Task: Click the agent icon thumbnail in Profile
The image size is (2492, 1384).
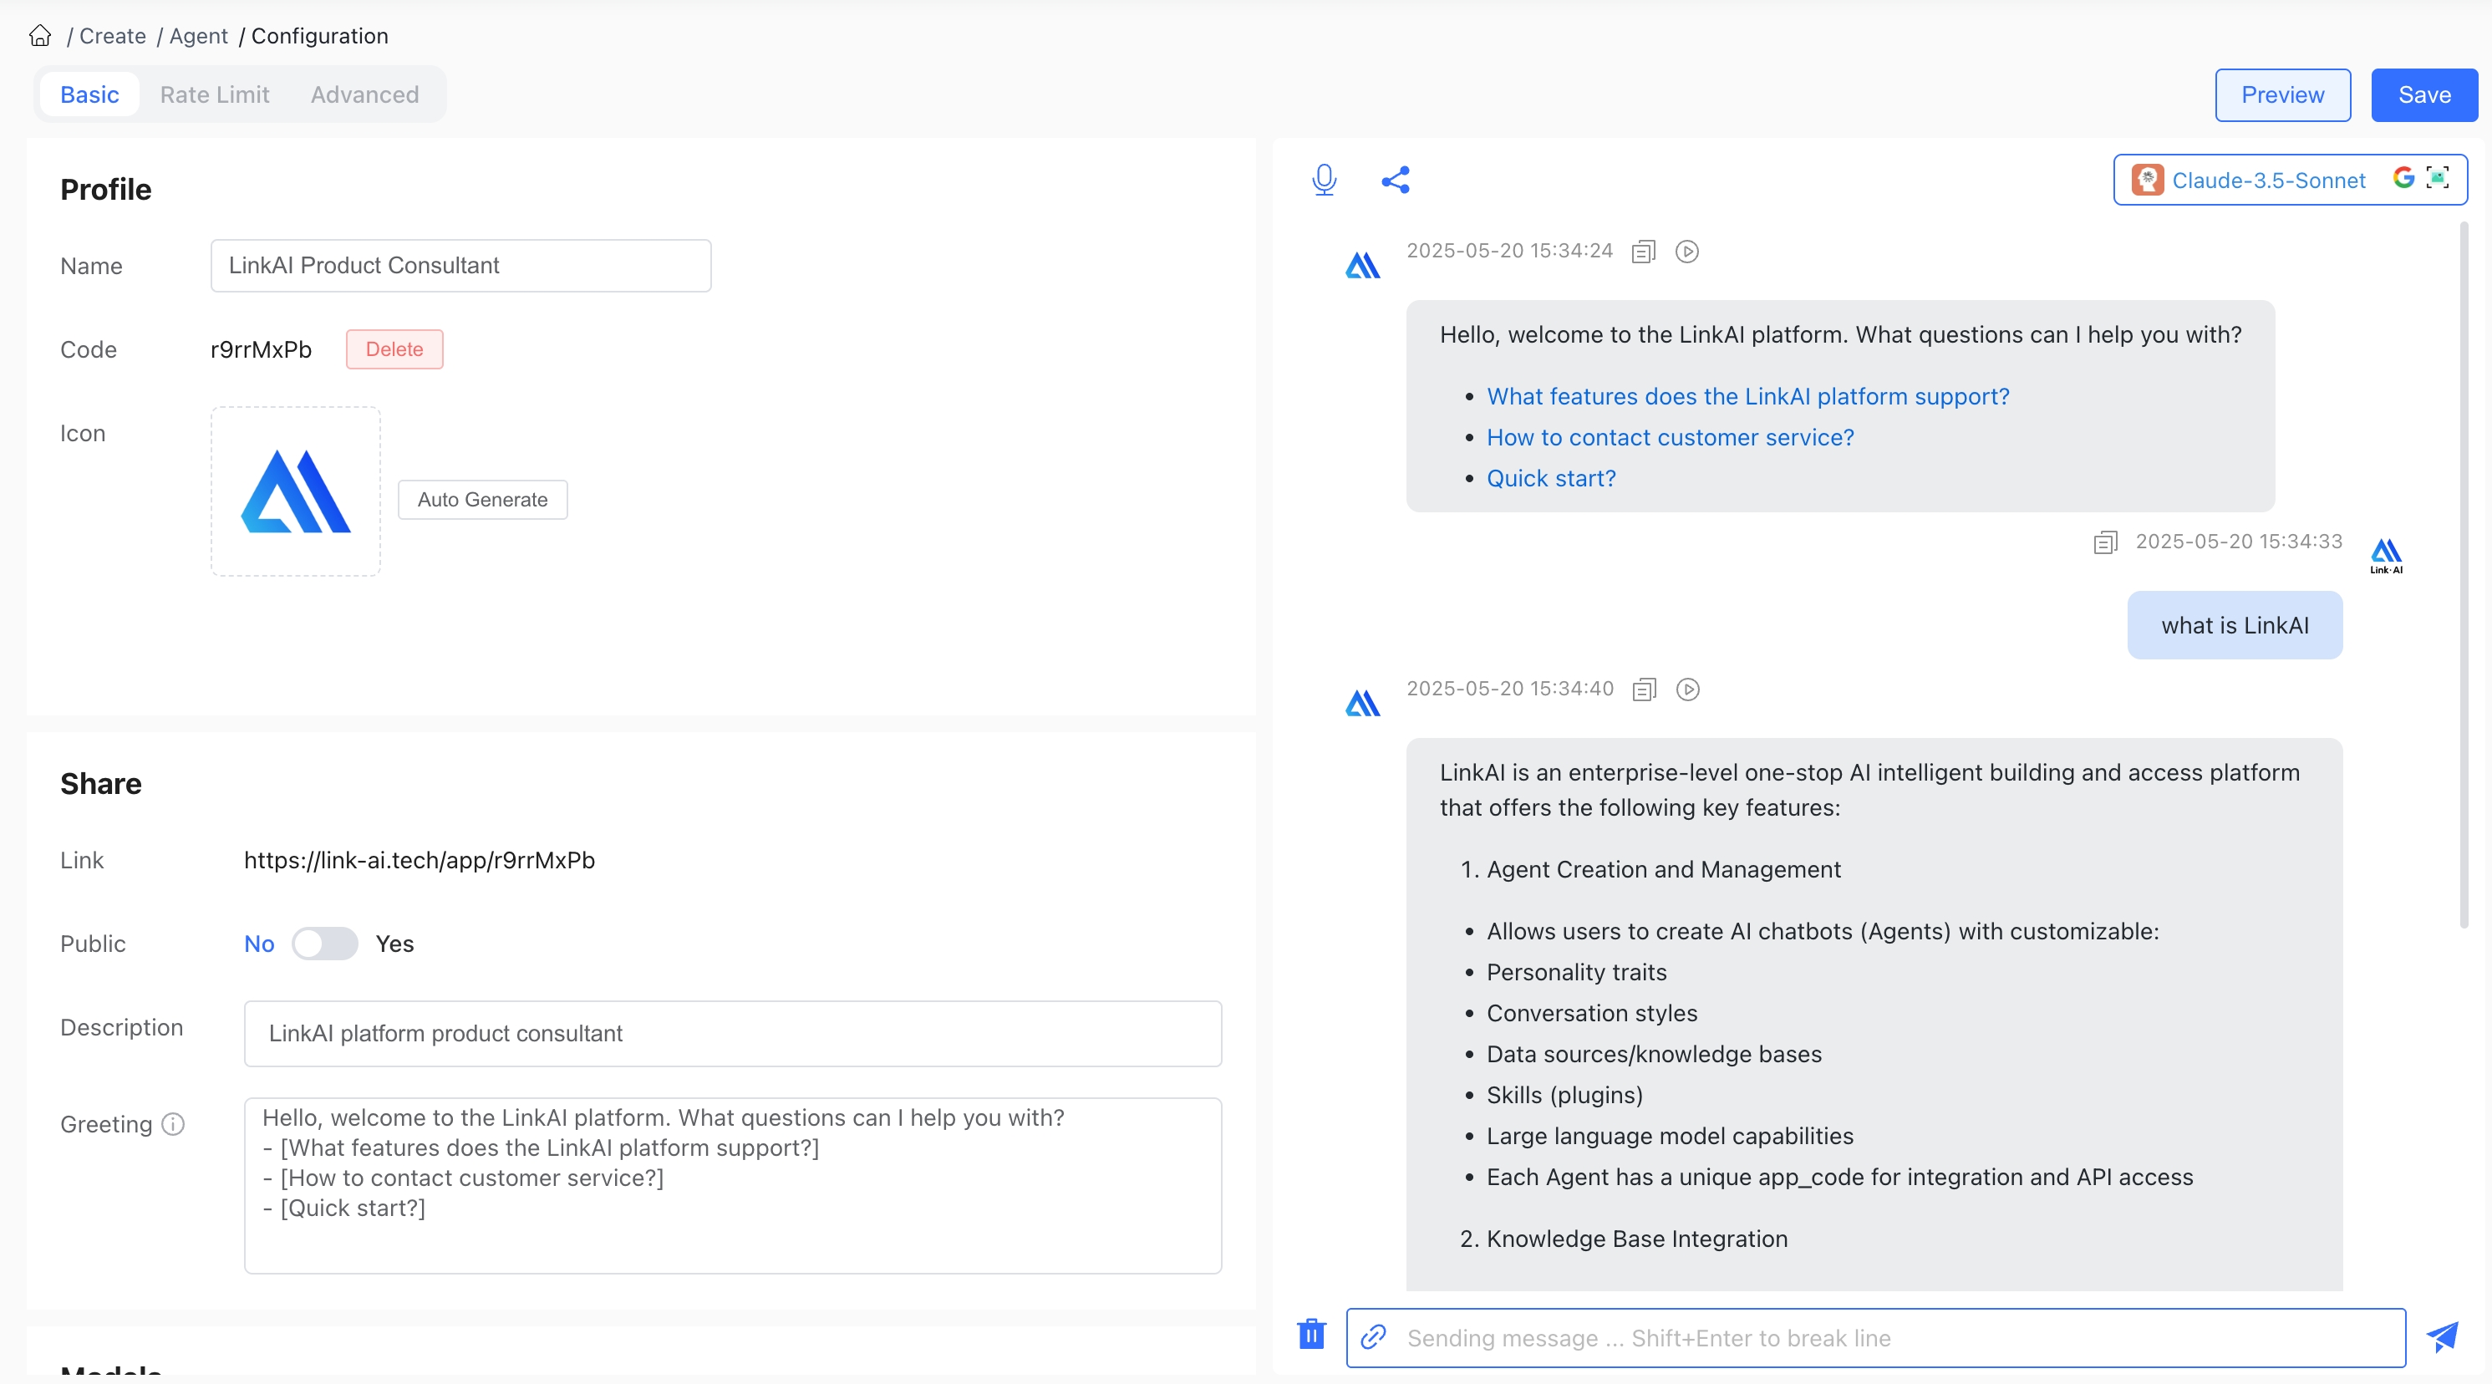Action: [x=296, y=491]
